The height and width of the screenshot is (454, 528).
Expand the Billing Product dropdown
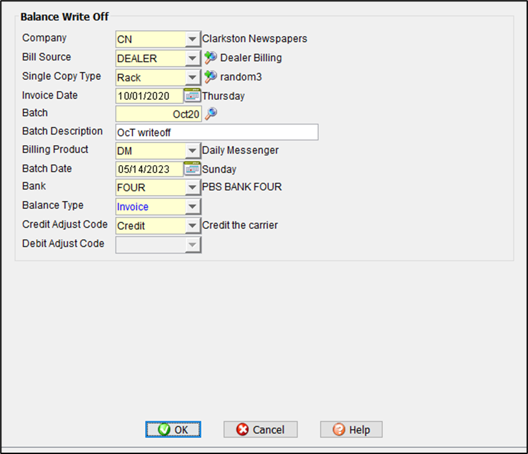[192, 150]
